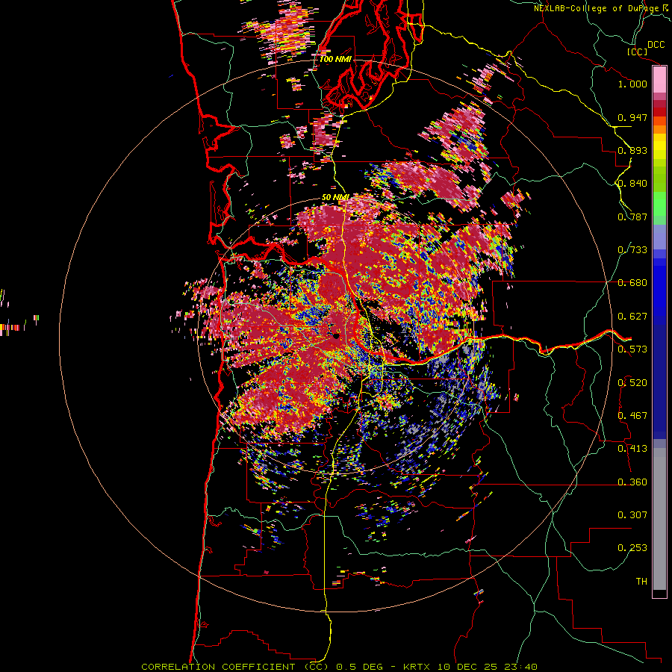Image resolution: width=672 pixels, height=672 pixels.
Task: Click the black radar site dot at map center
Action: point(337,336)
